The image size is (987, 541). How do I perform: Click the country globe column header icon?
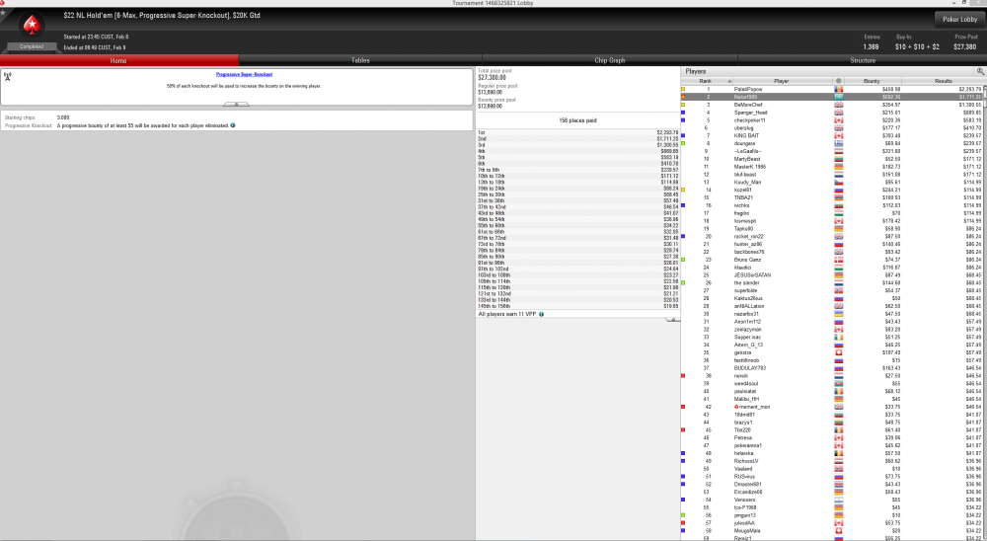pyautogui.click(x=839, y=81)
